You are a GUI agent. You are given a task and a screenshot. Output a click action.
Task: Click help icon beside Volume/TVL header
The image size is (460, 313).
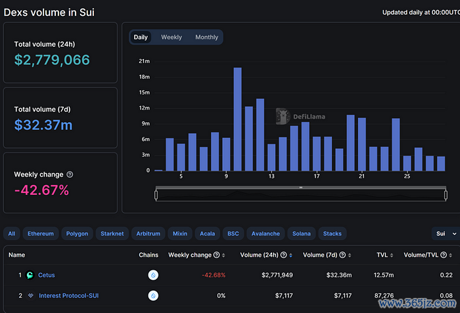tap(444, 255)
